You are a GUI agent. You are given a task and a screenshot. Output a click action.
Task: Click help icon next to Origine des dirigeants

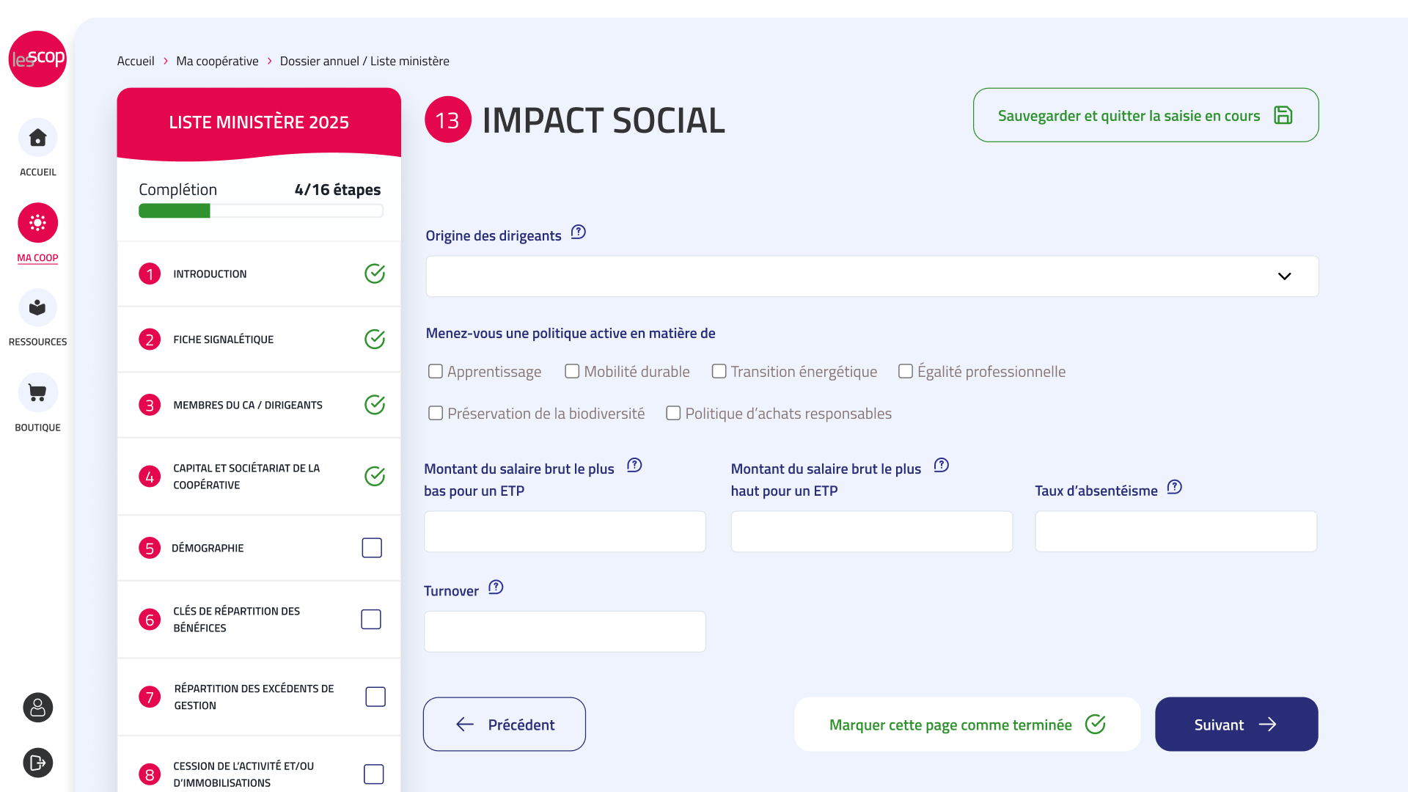click(578, 232)
